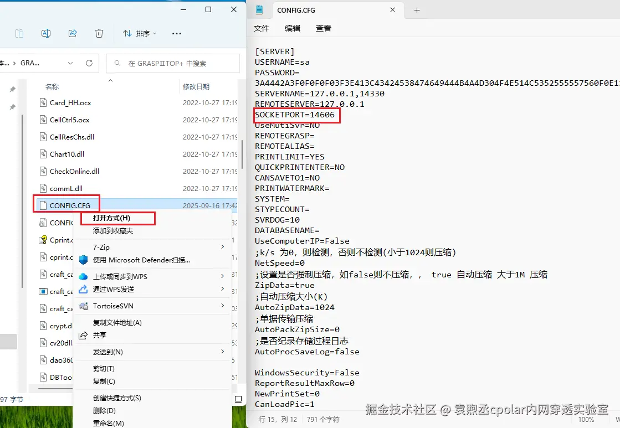This screenshot has height=428, width=620.
Task: Click the Paste icon in Explorer toolbar
Action: (x=19, y=33)
